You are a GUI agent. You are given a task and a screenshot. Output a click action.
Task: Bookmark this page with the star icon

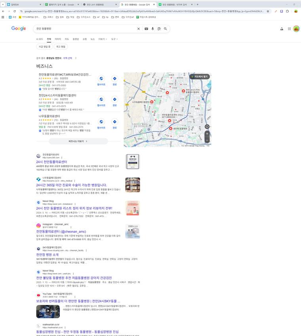click(268, 11)
